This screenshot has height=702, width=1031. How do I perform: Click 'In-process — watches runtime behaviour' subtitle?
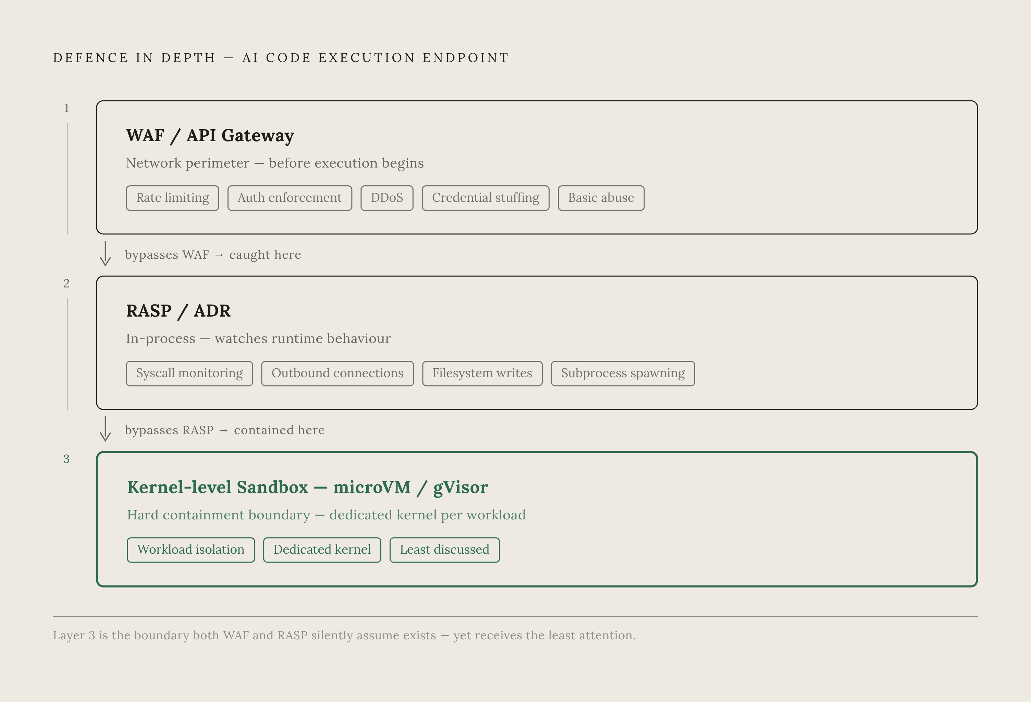tap(258, 339)
